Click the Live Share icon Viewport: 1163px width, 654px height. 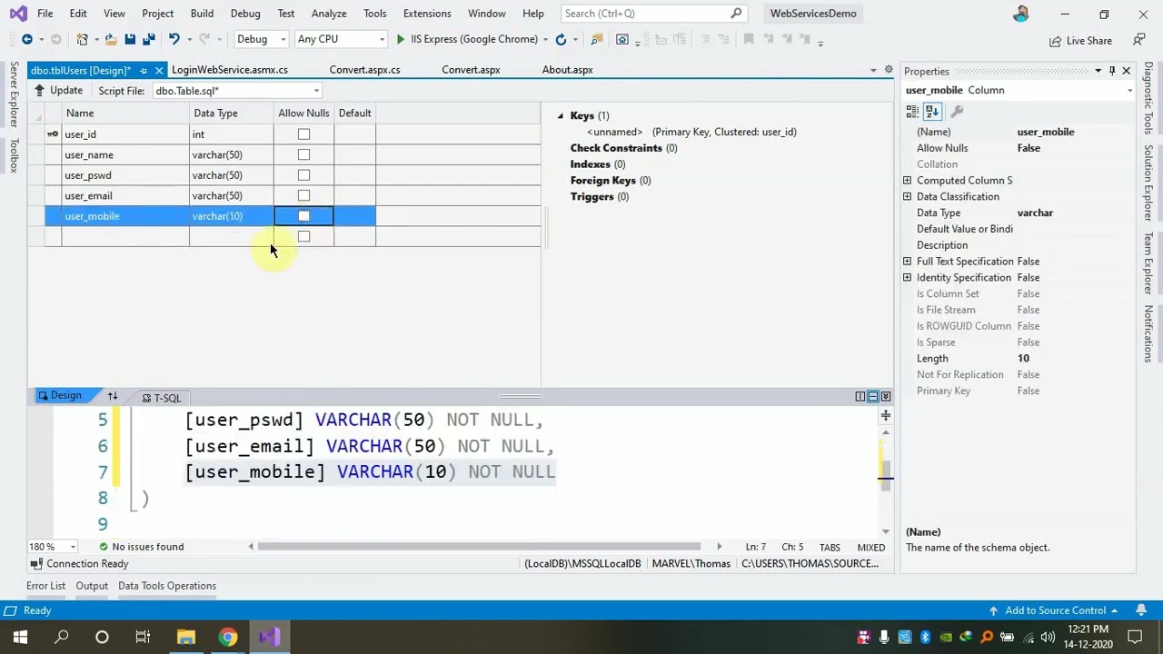(1080, 41)
